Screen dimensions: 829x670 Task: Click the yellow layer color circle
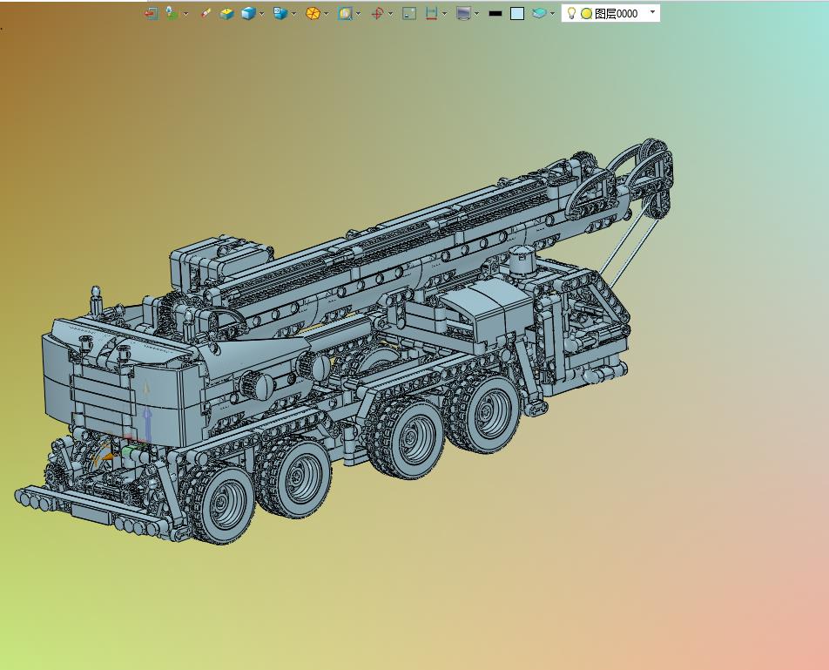click(586, 14)
